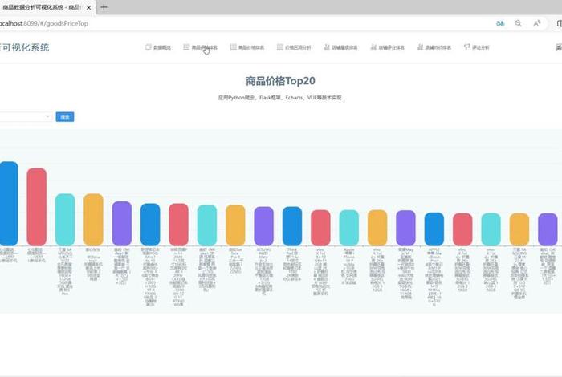Click the 可视化系统 site title
The image size is (562, 377).
point(25,47)
